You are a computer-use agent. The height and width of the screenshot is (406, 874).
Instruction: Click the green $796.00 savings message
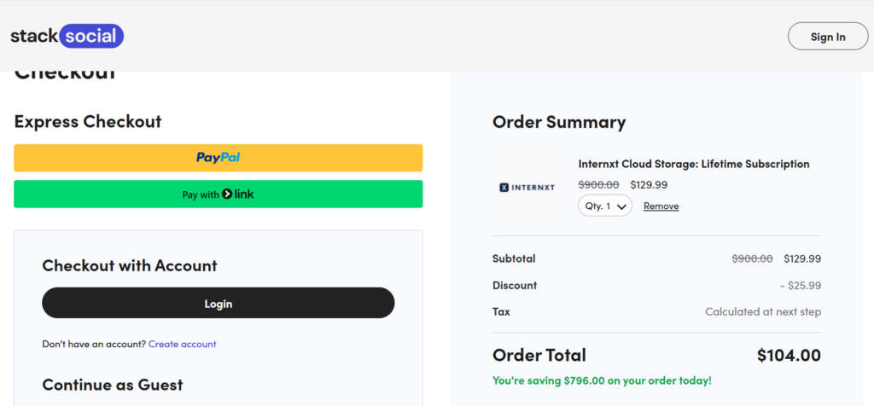tap(602, 380)
